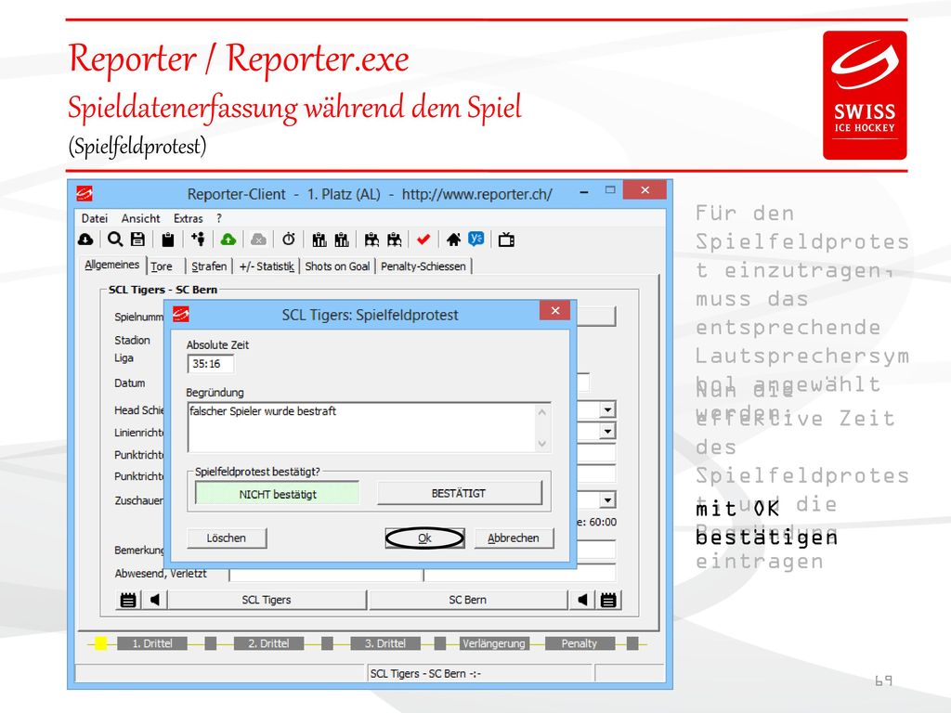The image size is (951, 713).
Task: Click the add player icon
Action: pos(198,240)
